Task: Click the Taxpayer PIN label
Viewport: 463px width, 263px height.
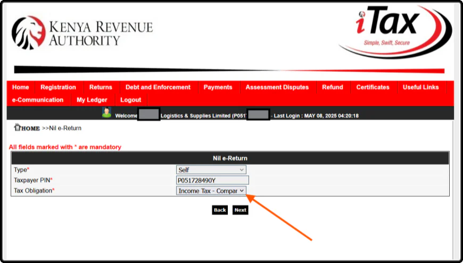Action: pos(33,180)
